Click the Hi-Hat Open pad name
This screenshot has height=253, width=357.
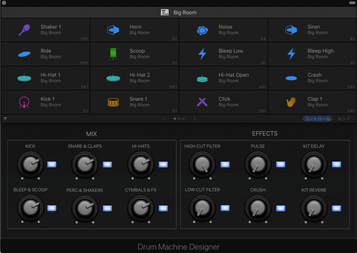coord(234,75)
